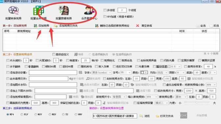
Task: Click 添加视频 icon in step one
Action: coord(36,26)
